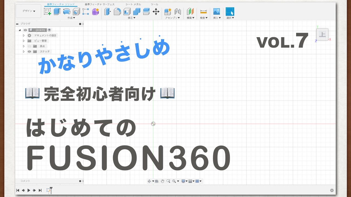Click the origin point on canvas
Image resolution: width=351 pixels, height=197 pixels.
pos(153,124)
